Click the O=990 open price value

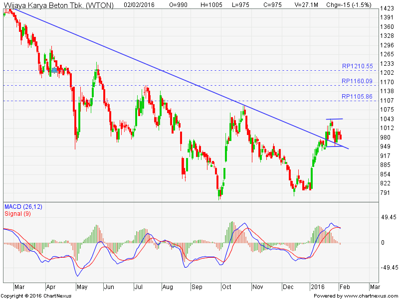click(x=179, y=5)
